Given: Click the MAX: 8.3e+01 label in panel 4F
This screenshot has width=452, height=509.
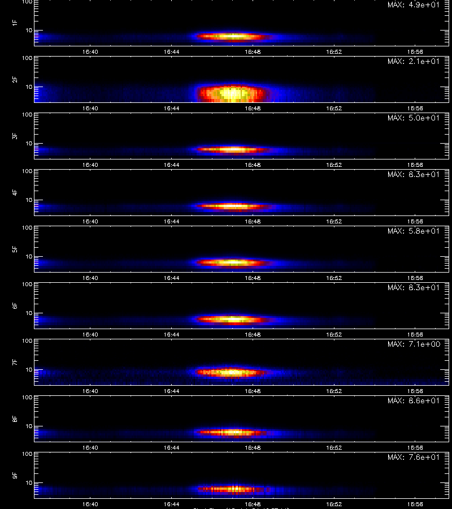Looking at the screenshot, I should tap(414, 175).
